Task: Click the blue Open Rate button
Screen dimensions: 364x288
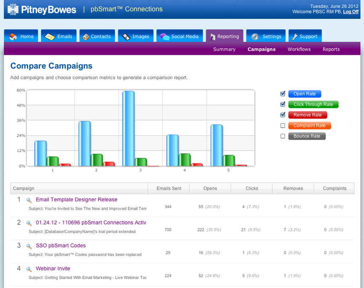Action: [305, 94]
